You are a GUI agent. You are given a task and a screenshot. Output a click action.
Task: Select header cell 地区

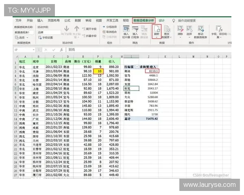pos(25,62)
